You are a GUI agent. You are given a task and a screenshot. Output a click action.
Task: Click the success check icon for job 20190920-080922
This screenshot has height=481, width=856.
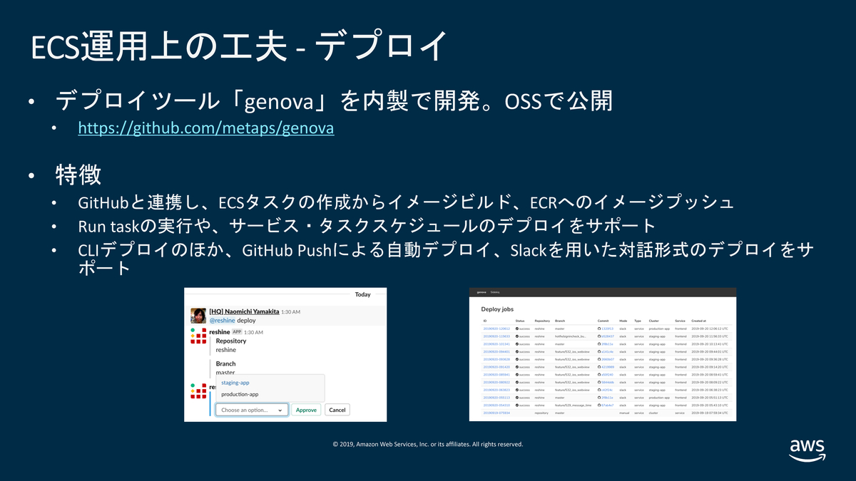[517, 383]
